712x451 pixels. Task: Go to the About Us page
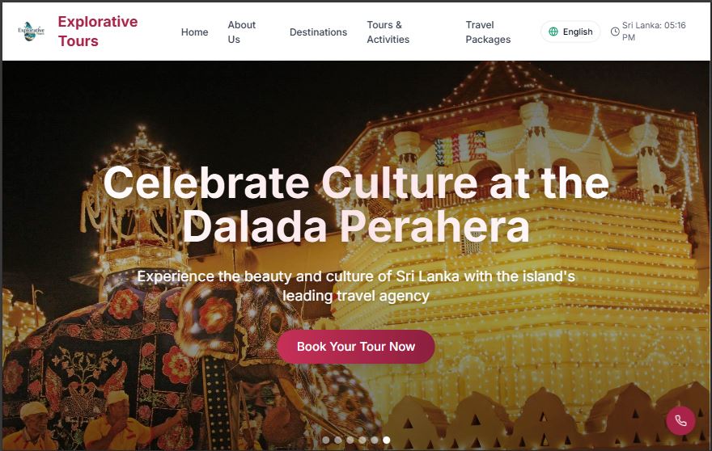(x=241, y=32)
